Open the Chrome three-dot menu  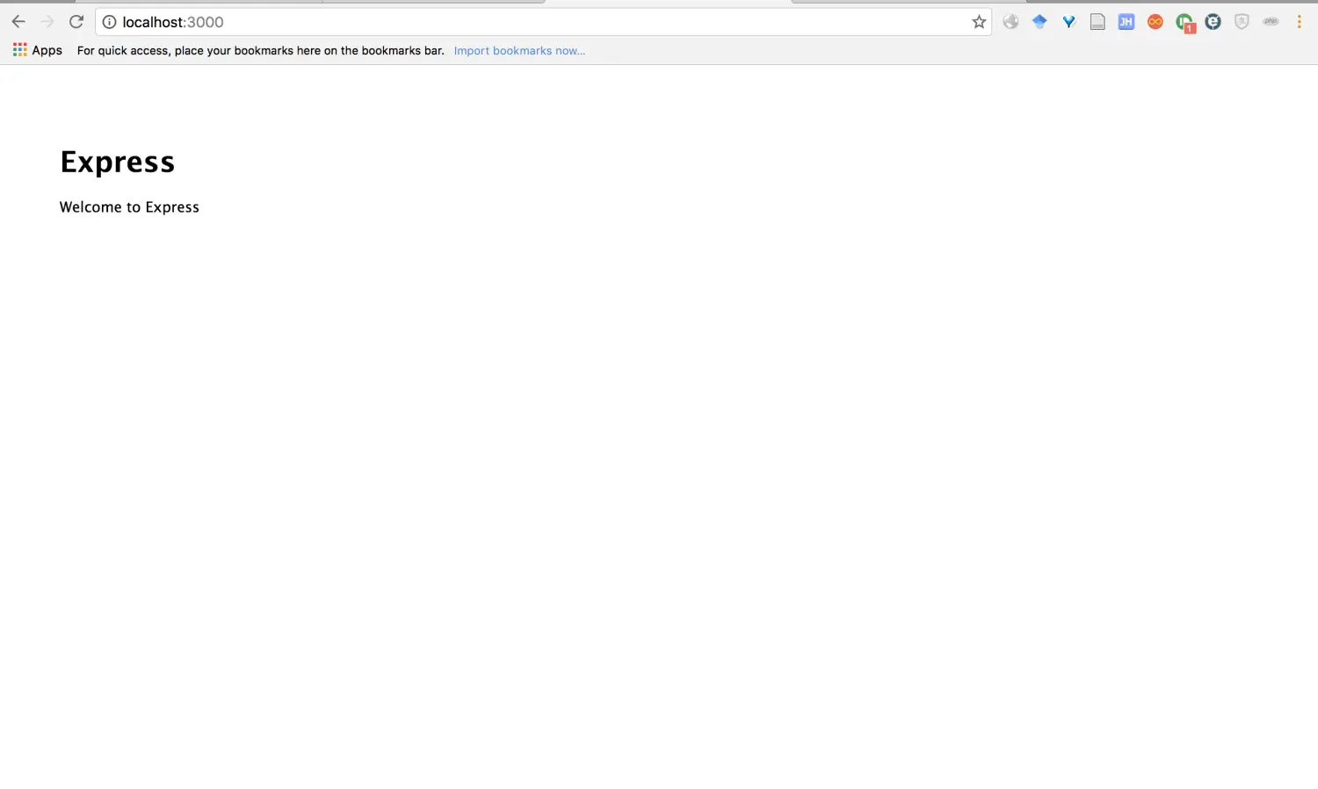1299,22
